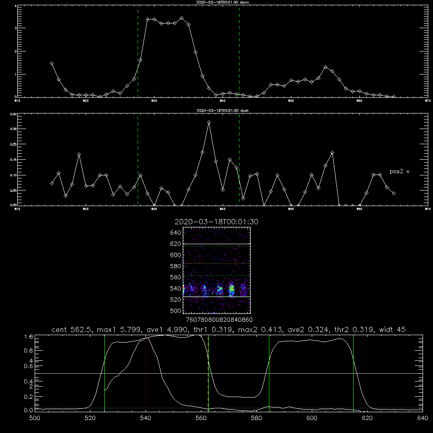This screenshot has width=433, height=433.
Task: Click "cent 562.5" in the statistics line
Action: pos(72,330)
